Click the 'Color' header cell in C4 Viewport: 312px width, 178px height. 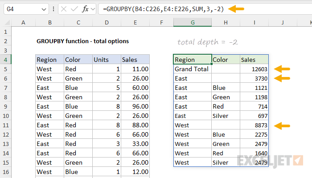[x=78, y=60]
